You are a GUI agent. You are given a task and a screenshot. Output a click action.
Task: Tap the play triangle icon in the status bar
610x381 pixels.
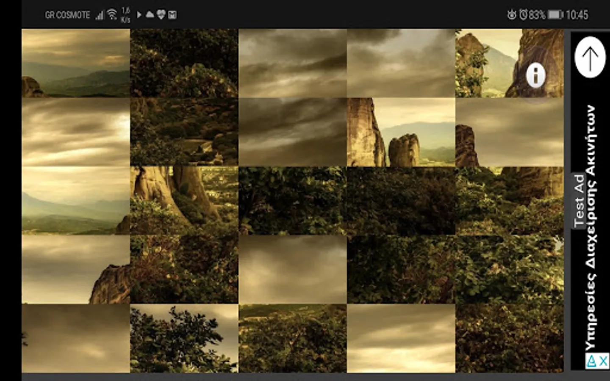tap(139, 15)
